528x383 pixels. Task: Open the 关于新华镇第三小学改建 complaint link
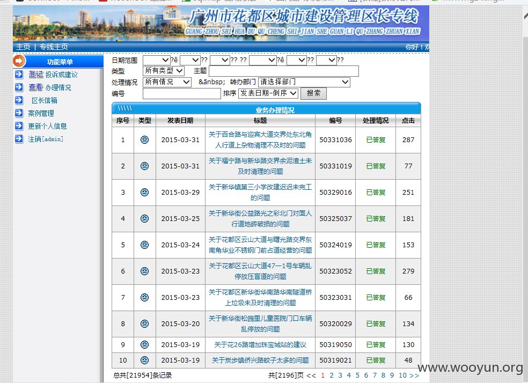point(260,192)
